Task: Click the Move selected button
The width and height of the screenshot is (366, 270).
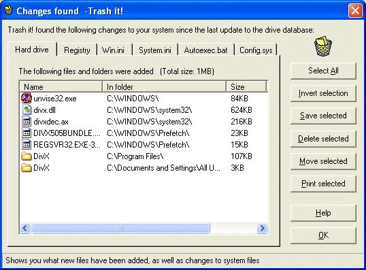Action: [323, 161]
